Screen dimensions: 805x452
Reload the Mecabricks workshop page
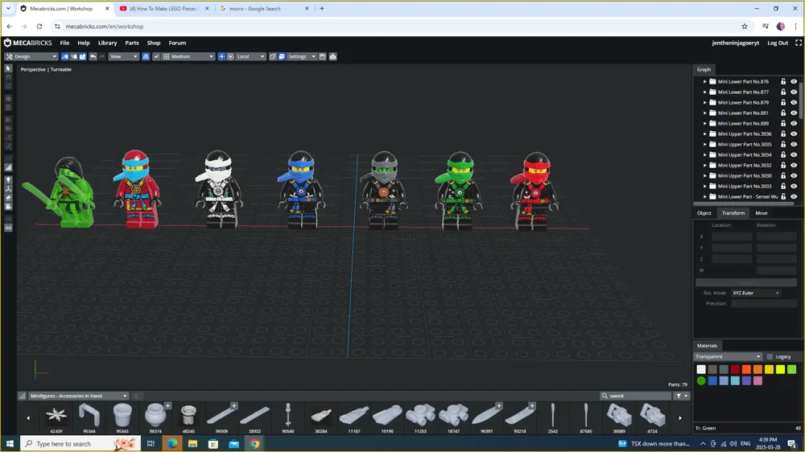[39, 27]
